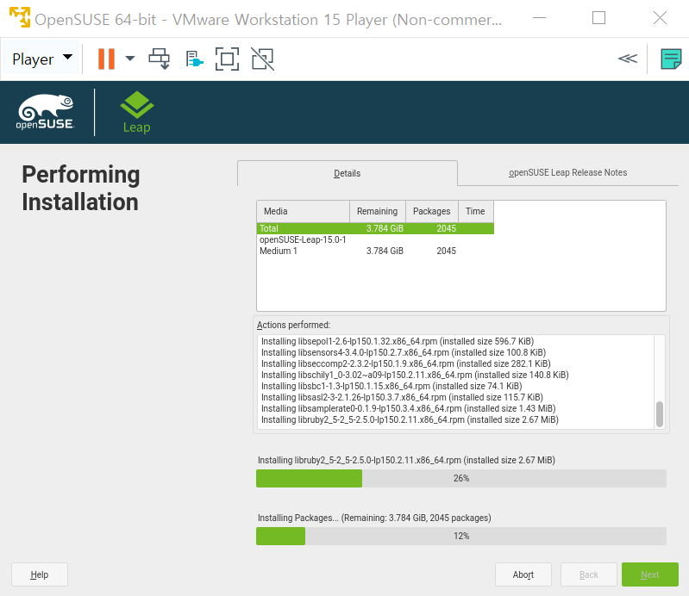Enter full screen mode icon
Screen dimensions: 689x596
(x=227, y=59)
